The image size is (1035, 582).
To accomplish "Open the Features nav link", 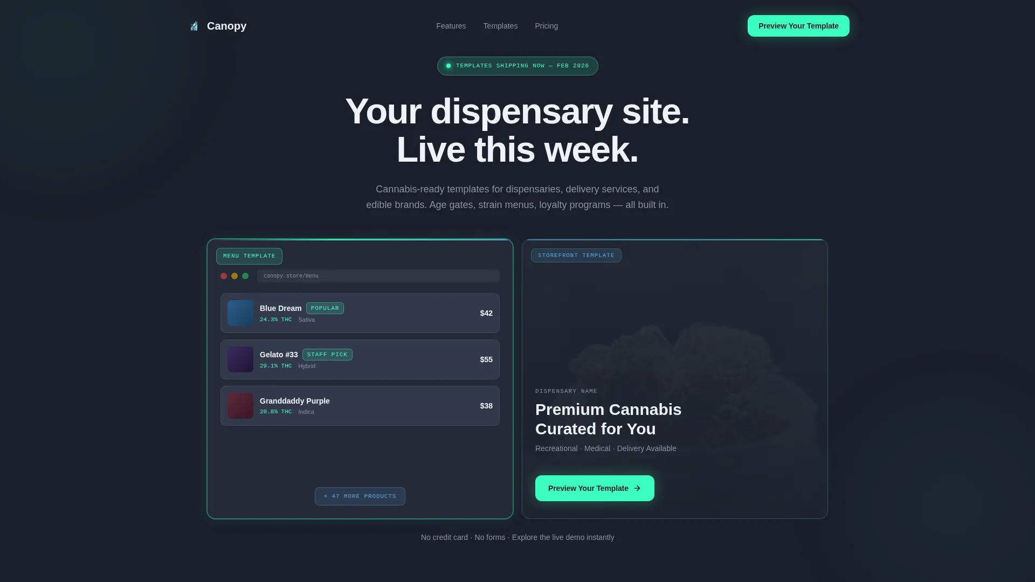I will (x=451, y=26).
